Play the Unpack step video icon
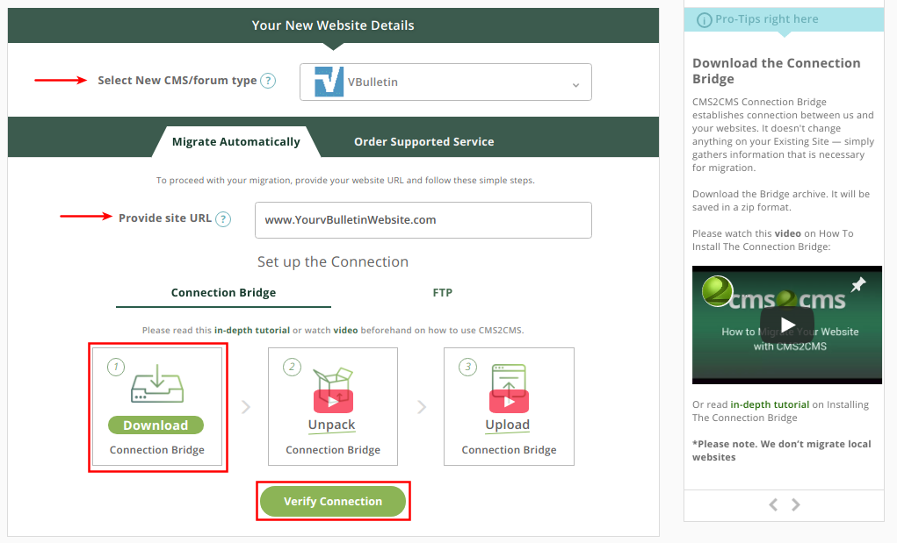Image resolution: width=897 pixels, height=543 pixels. point(333,401)
